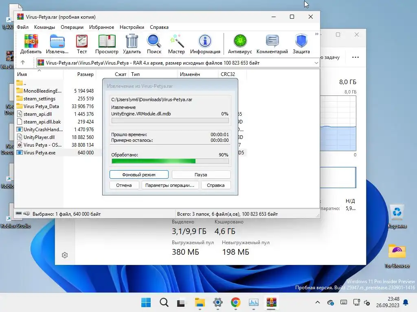The height and width of the screenshot is (312, 417).
Task: Select the steam_settings folder
Action: click(x=36, y=98)
